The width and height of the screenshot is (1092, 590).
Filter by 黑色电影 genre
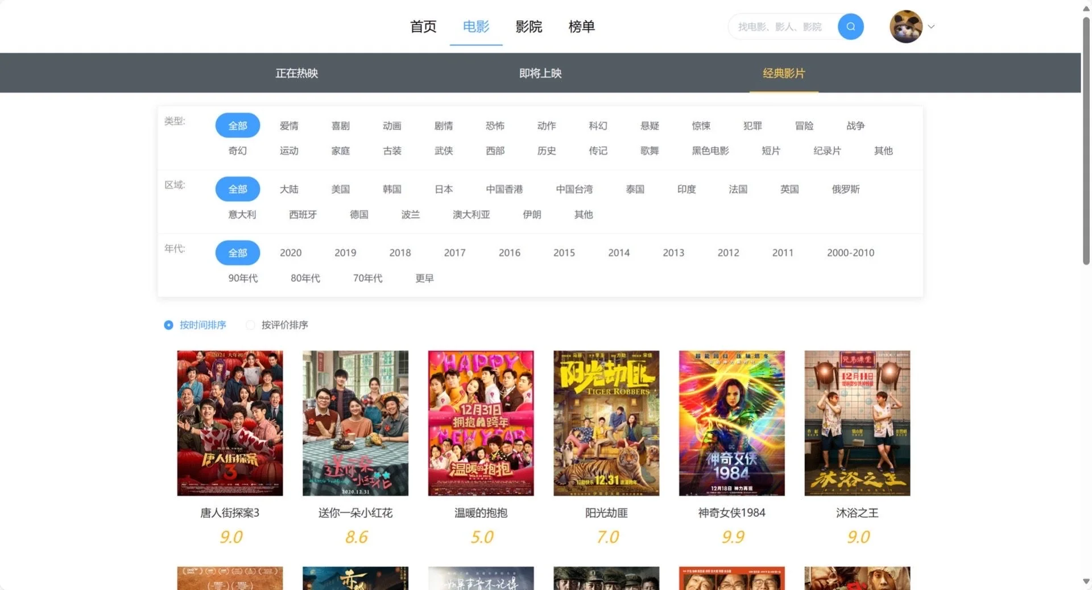click(x=710, y=151)
